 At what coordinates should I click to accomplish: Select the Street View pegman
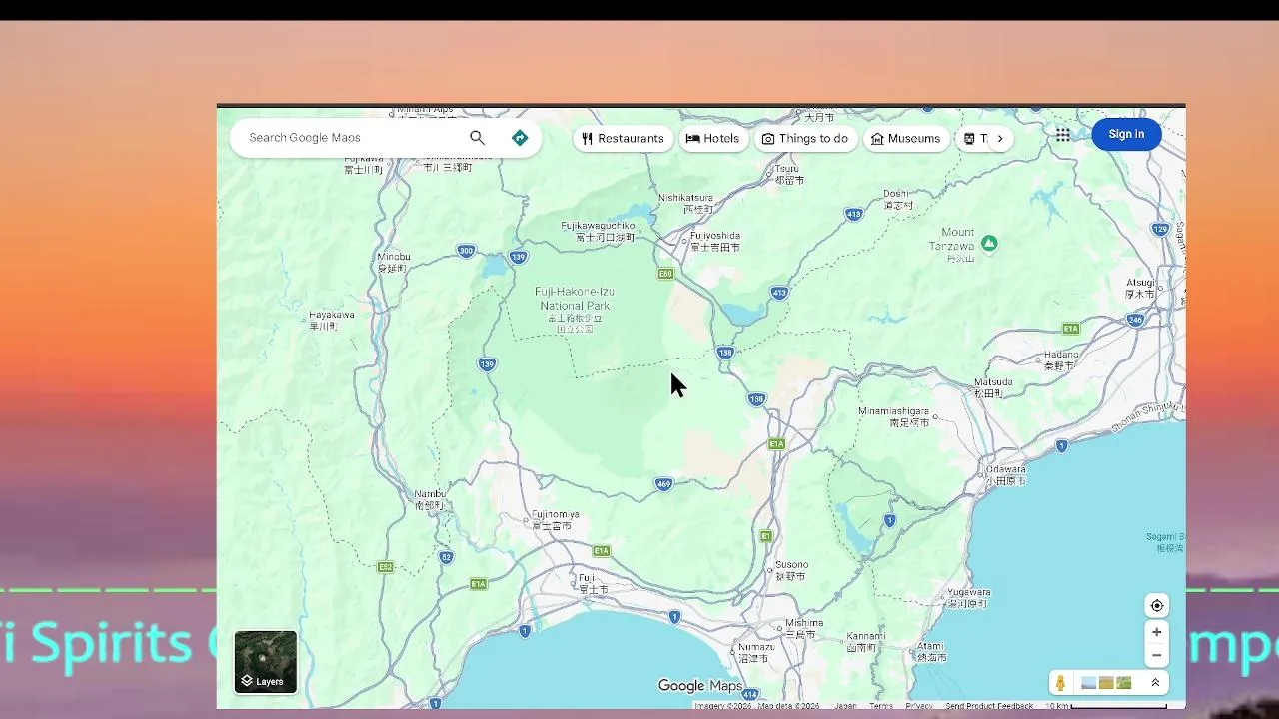coord(1061,683)
